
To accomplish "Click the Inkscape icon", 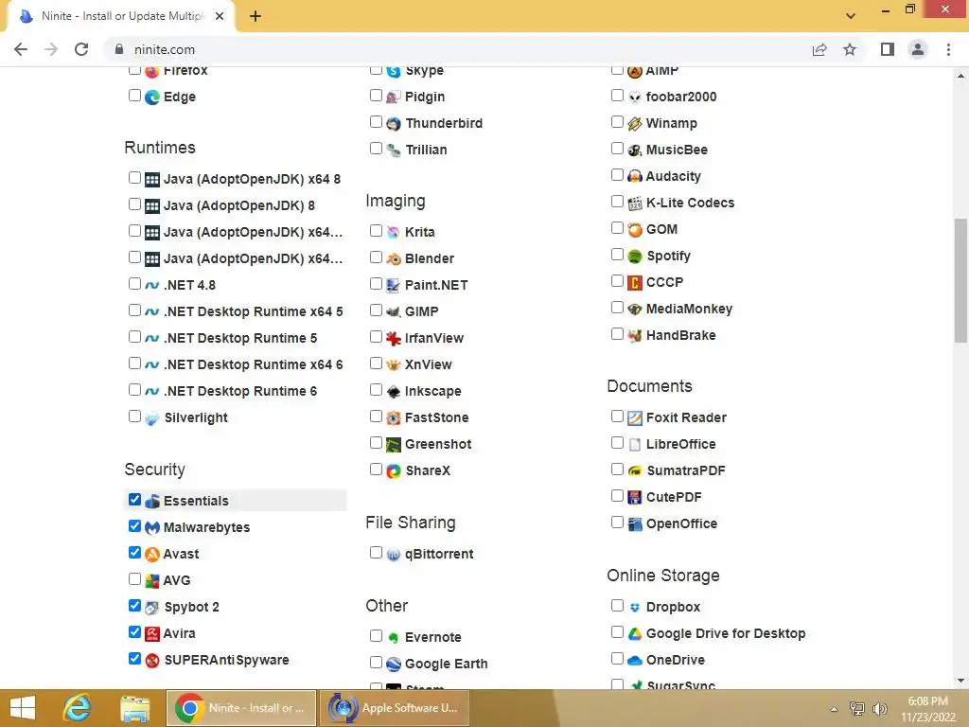I will click(394, 391).
